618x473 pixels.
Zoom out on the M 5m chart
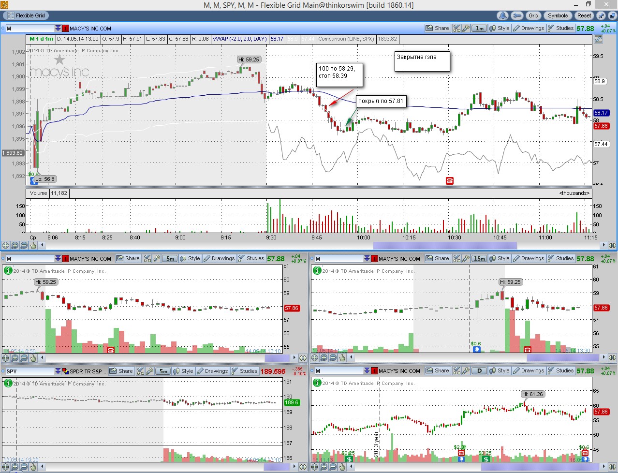click(x=24, y=358)
